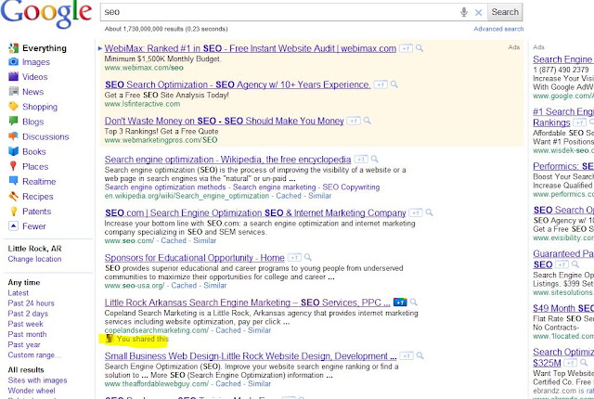Click +1 on Small Business Web Design result
The height and width of the screenshot is (399, 594).
(x=407, y=356)
